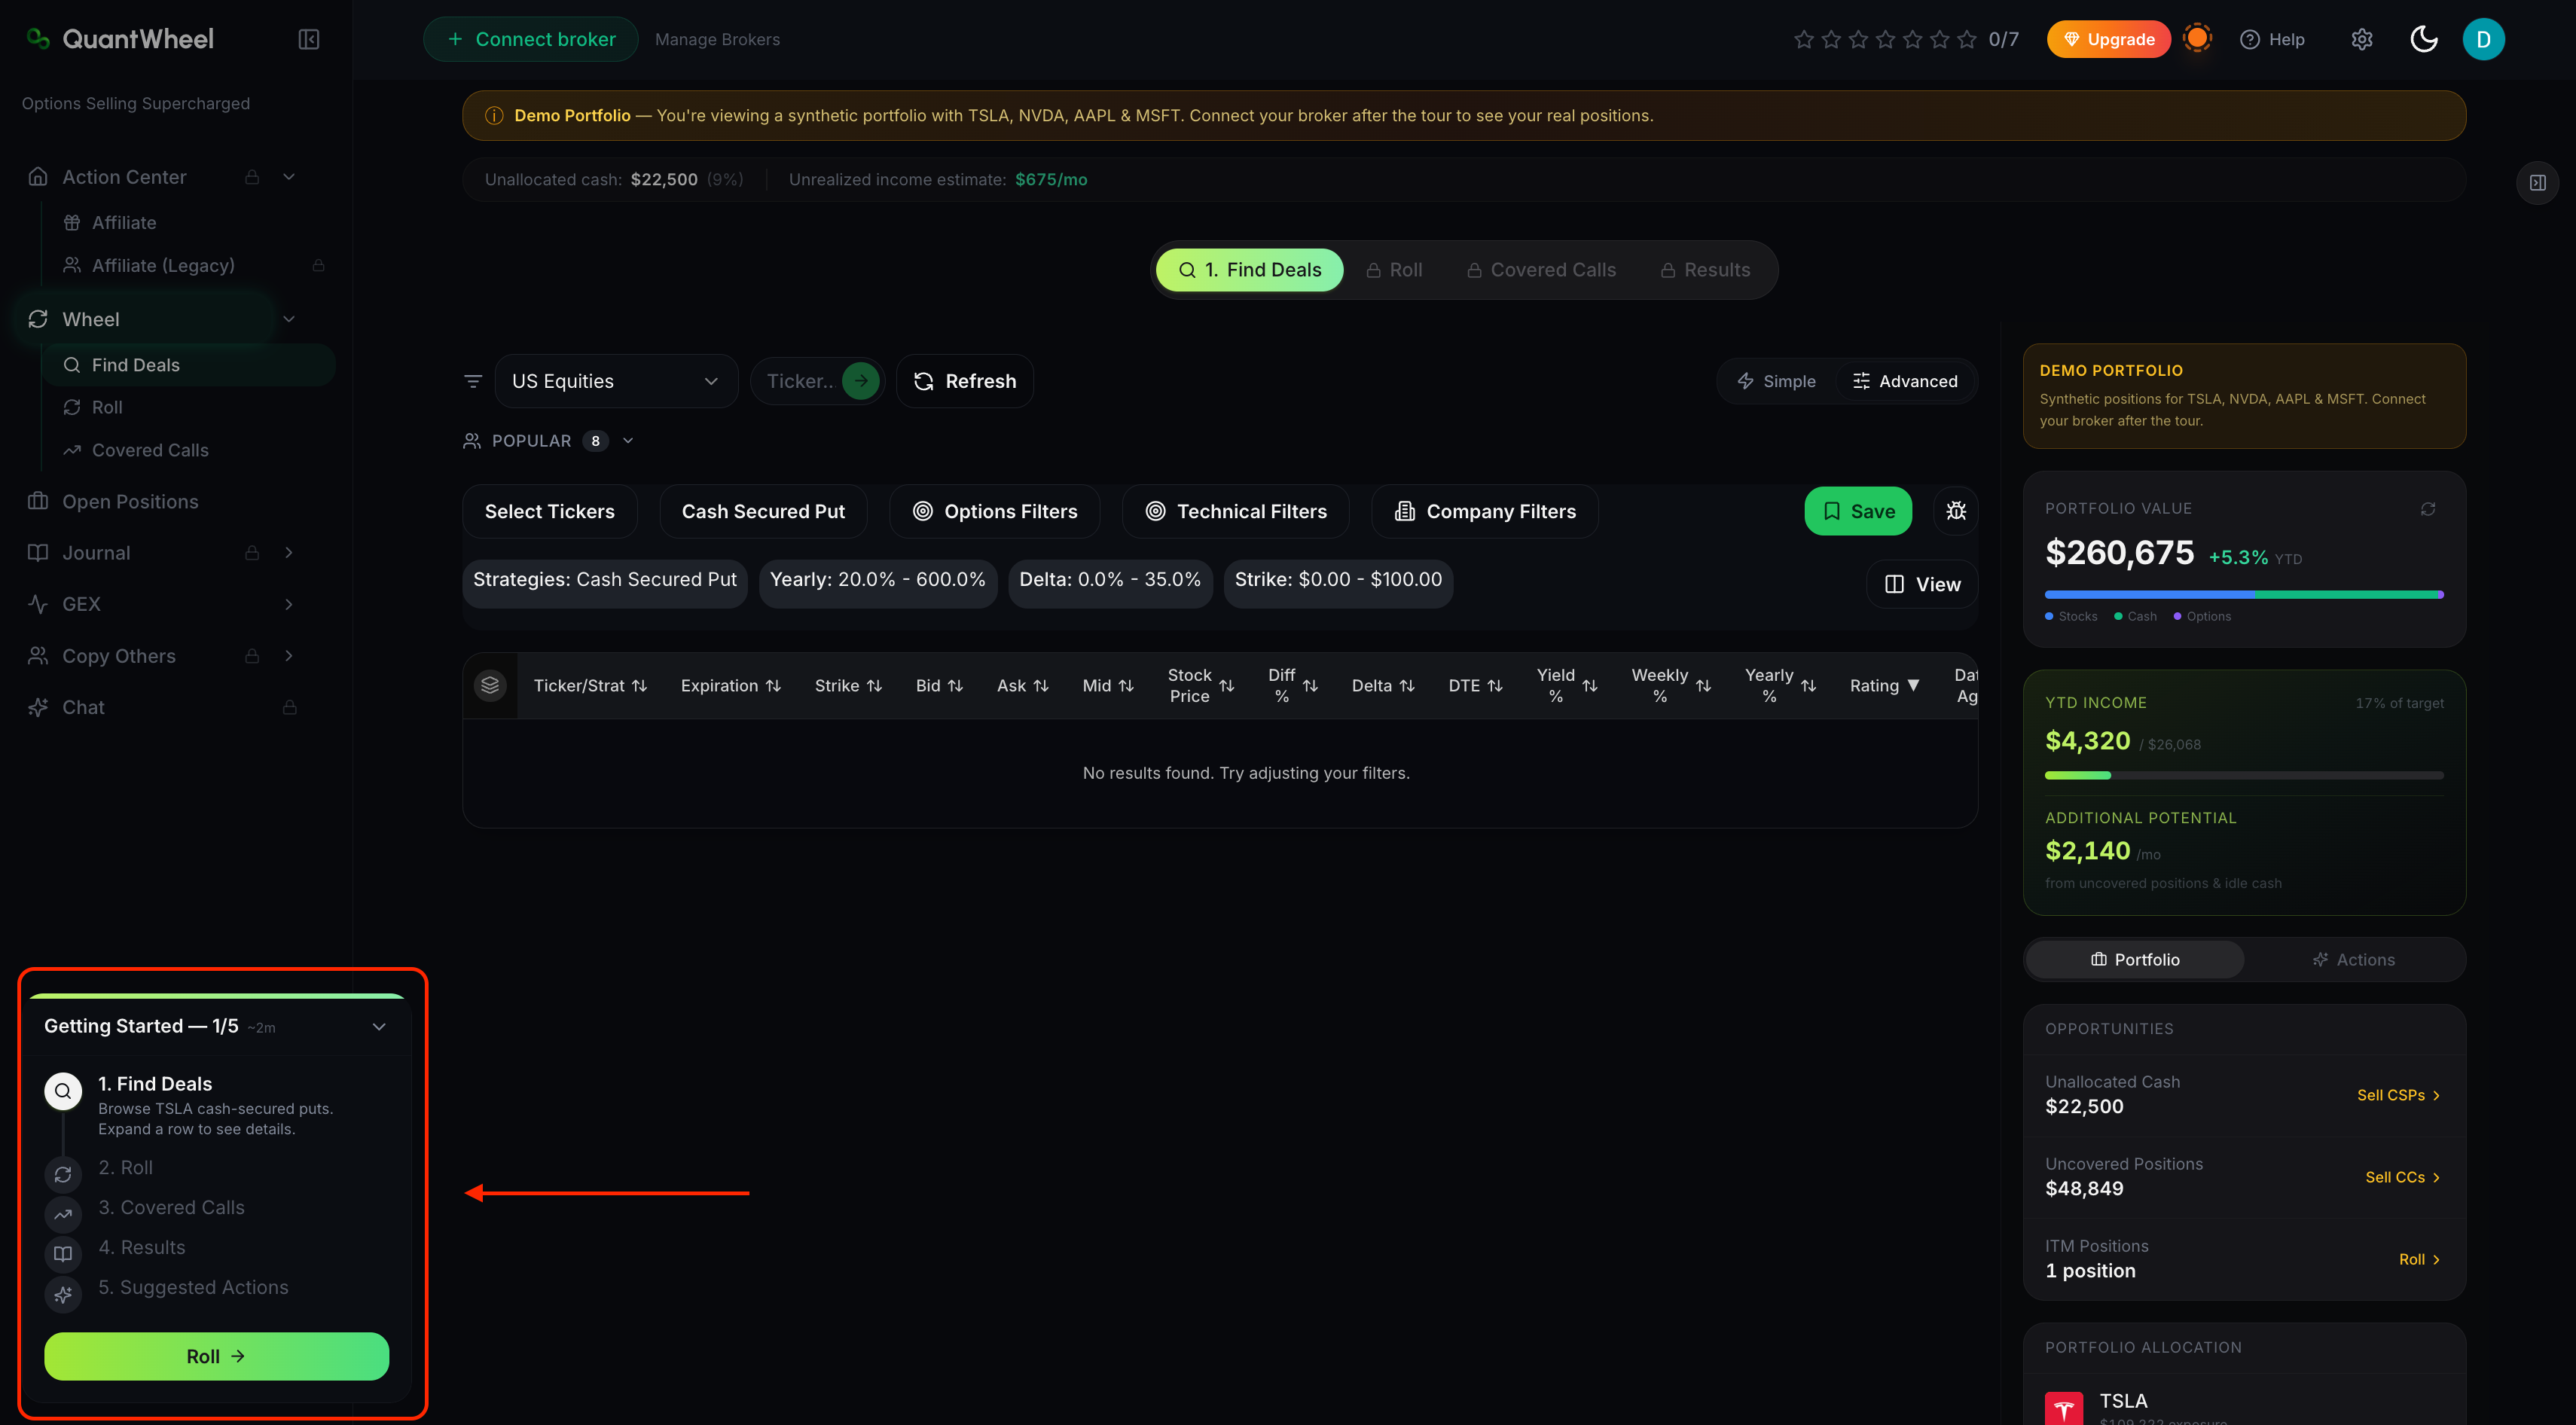Click the portfolio allocation bar
Image resolution: width=2576 pixels, height=1425 pixels.
[2244, 594]
